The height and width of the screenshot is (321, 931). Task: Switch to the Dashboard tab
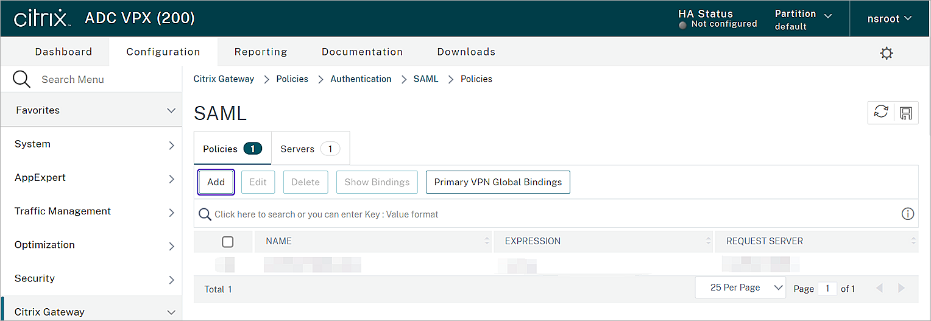click(x=63, y=52)
